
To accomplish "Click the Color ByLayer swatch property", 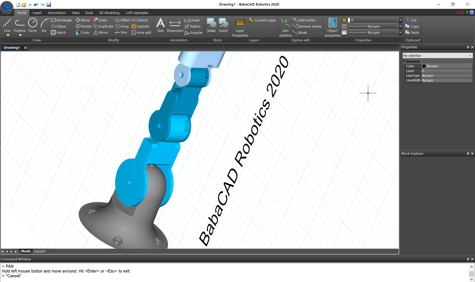I will (x=424, y=66).
